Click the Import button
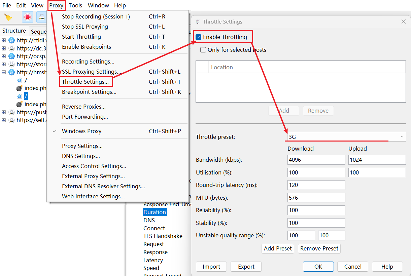Image resolution: width=411 pixels, height=276 pixels. pyautogui.click(x=211, y=267)
